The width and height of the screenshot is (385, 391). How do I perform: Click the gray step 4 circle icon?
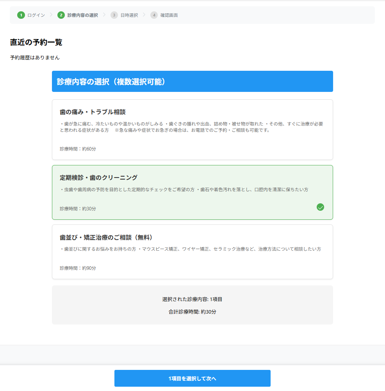154,15
